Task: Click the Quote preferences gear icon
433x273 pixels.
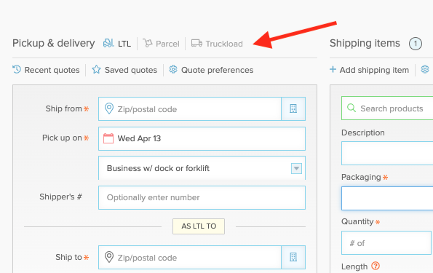Action: [x=173, y=69]
